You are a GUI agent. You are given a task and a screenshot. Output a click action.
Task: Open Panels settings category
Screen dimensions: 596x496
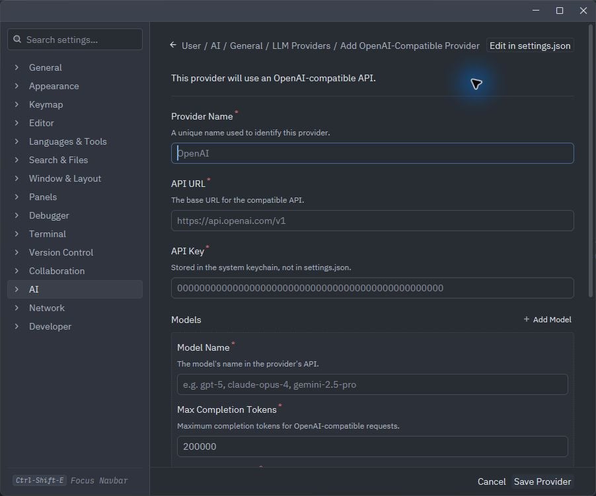click(75, 197)
